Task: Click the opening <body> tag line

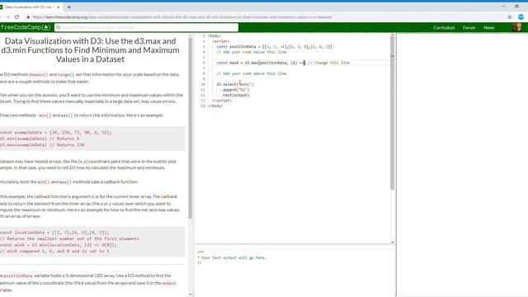Action: (214, 35)
